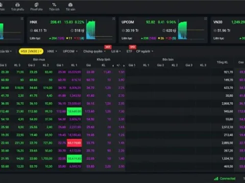This screenshot has width=245, height=183.
Task: Expand the HNX index card
Action: click(x=114, y=19)
